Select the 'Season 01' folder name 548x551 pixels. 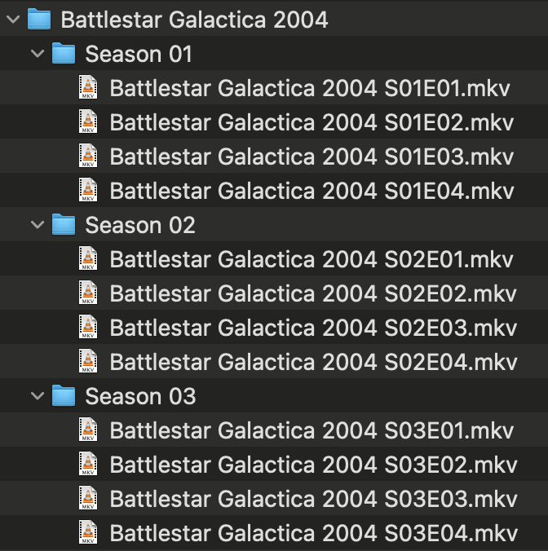[x=139, y=54]
